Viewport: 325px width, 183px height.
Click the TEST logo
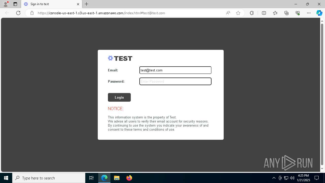click(120, 58)
